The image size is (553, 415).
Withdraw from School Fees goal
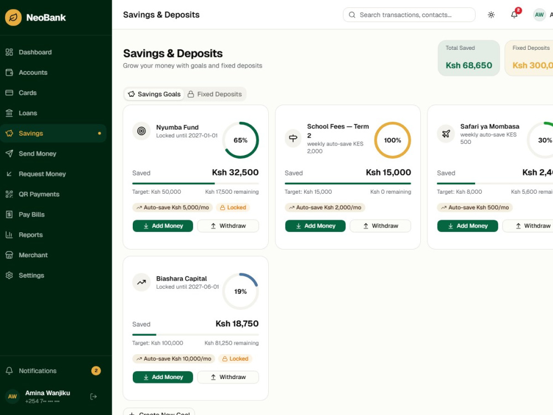pos(380,226)
